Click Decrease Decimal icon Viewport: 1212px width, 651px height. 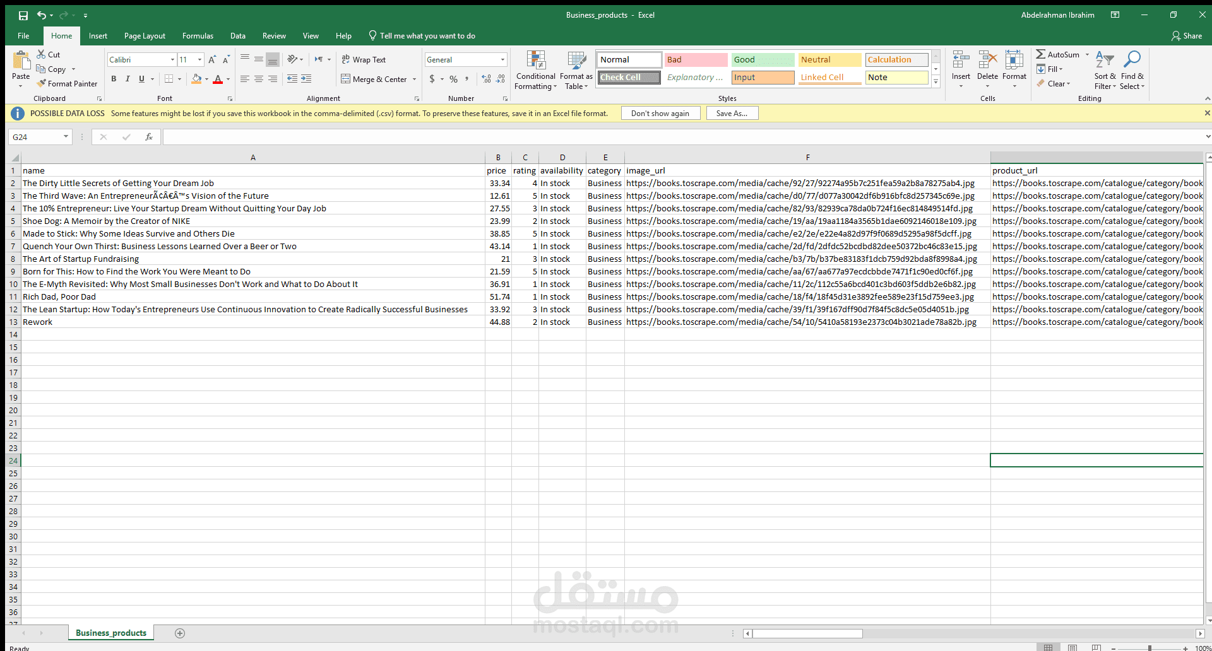[x=501, y=79]
